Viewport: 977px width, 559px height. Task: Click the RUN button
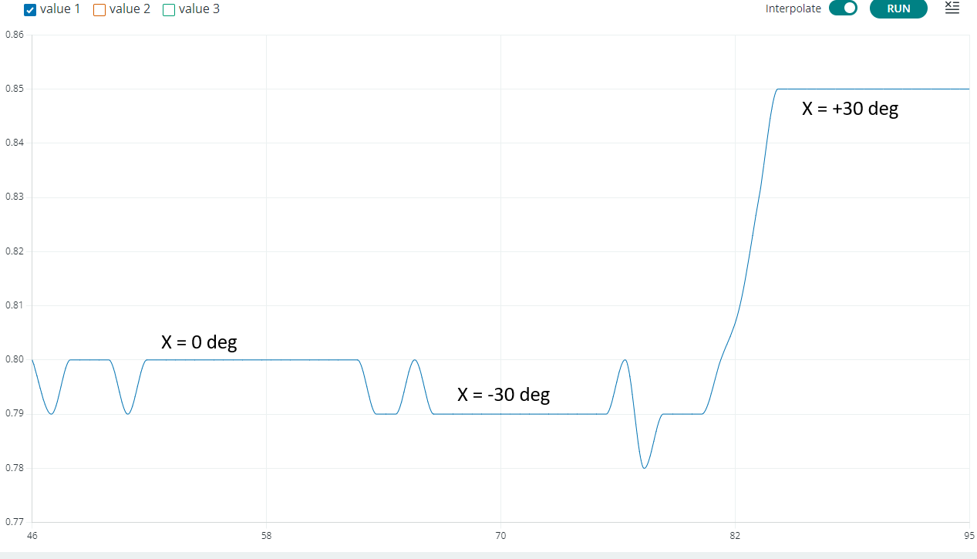pos(898,8)
